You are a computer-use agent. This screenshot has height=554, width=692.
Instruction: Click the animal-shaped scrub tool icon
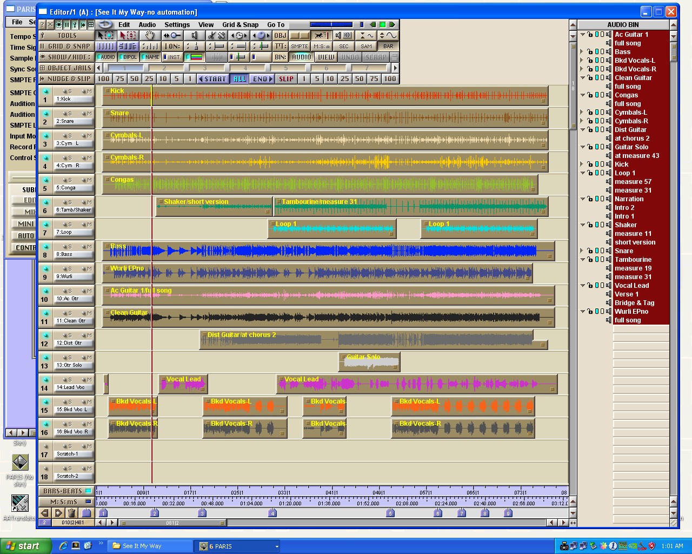click(x=321, y=35)
